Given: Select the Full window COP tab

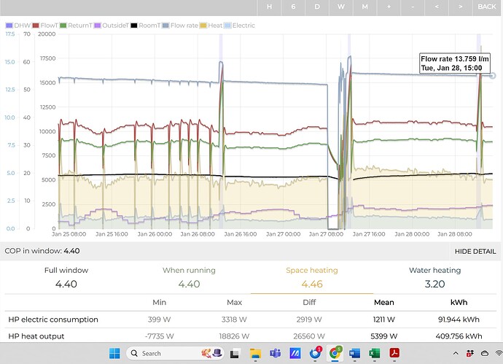Looking at the screenshot, I should pyautogui.click(x=66, y=277).
